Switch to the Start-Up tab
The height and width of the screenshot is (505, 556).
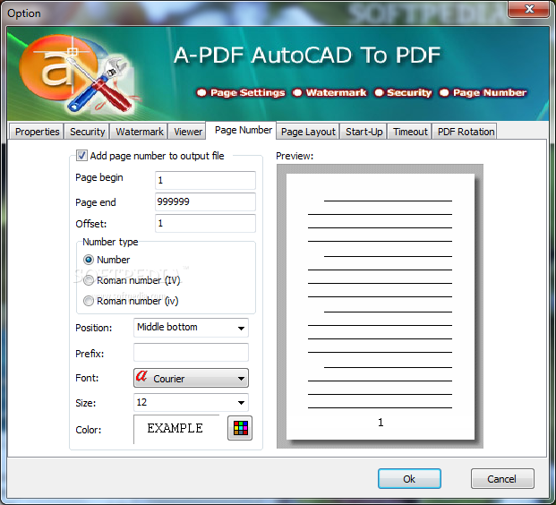pos(364,132)
